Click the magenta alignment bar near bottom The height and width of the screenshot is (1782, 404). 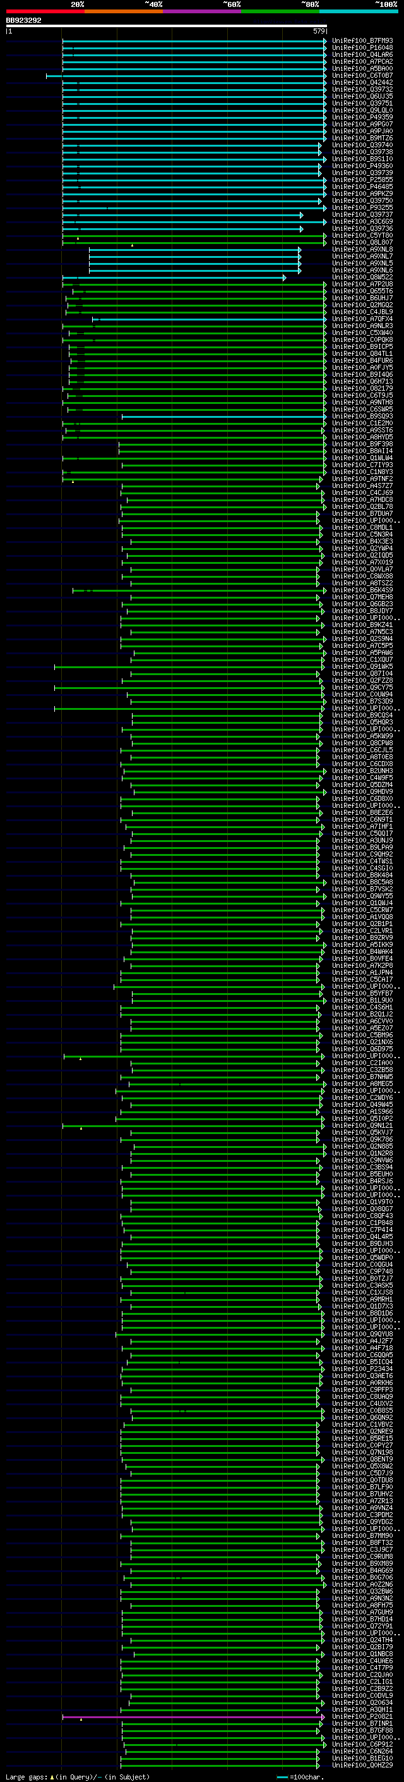click(193, 1716)
